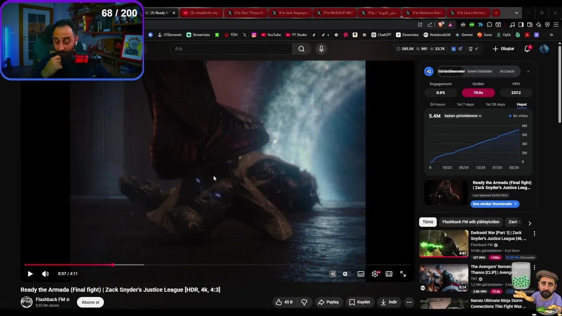Download the video with İndir
Screen dimensions: 562x316
pyautogui.click(x=389, y=302)
